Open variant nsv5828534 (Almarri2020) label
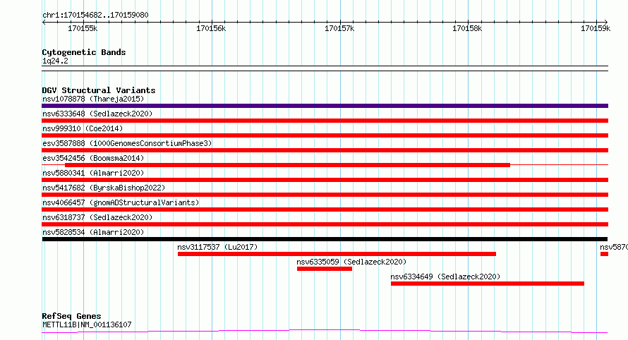Image resolution: width=628 pixels, height=340 pixels. pyautogui.click(x=93, y=232)
